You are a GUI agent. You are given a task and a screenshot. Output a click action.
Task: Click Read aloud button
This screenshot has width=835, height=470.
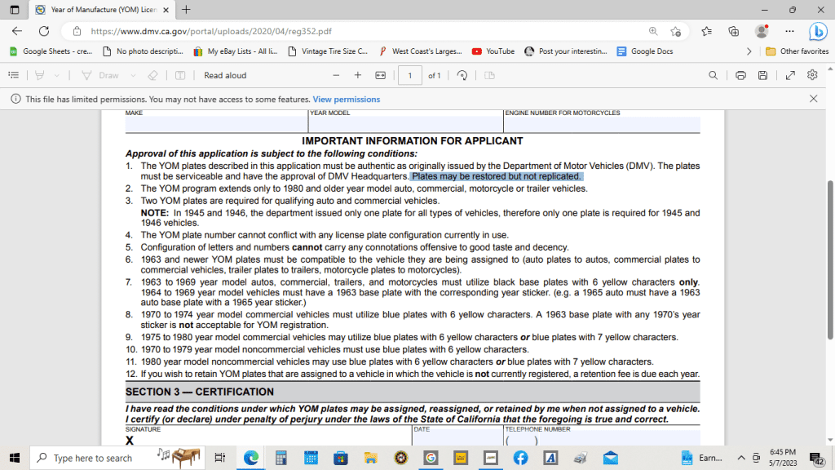tap(225, 75)
